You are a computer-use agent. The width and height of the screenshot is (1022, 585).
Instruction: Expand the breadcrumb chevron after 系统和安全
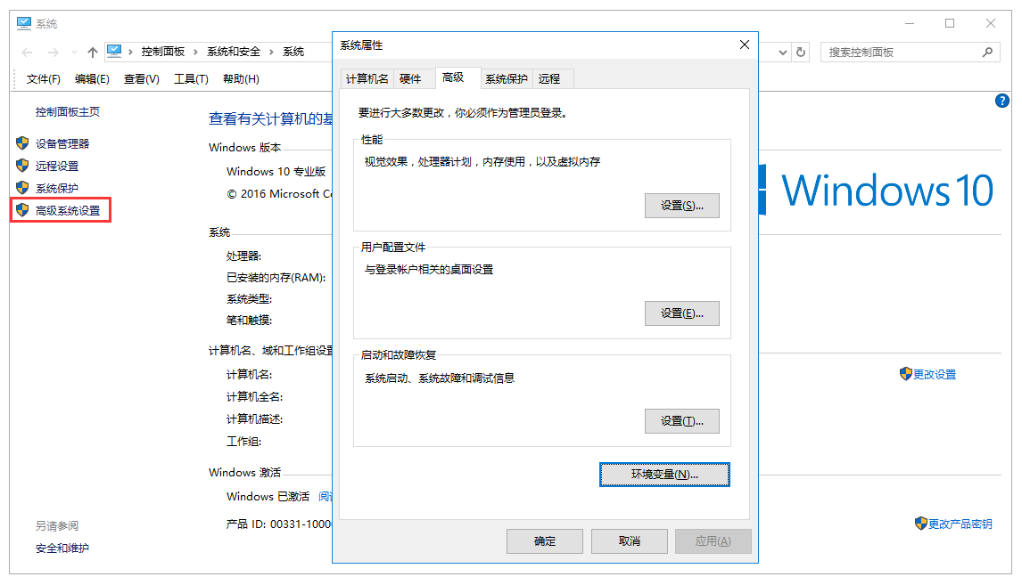pyautogui.click(x=271, y=52)
